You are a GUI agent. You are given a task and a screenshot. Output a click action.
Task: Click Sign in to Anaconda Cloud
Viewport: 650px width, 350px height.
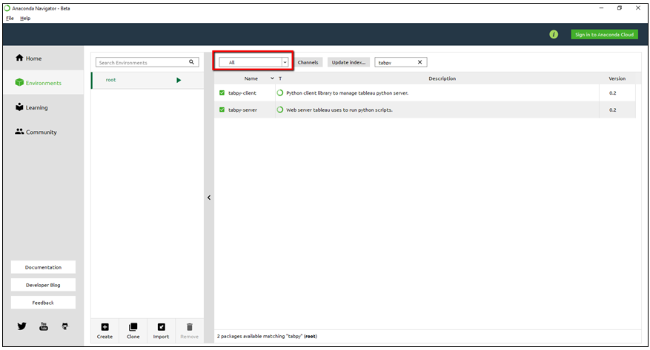(604, 34)
